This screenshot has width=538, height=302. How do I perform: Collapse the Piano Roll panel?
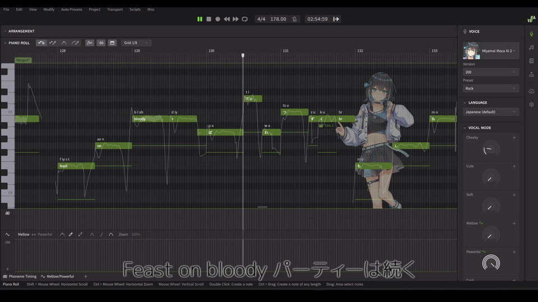[x=5, y=43]
